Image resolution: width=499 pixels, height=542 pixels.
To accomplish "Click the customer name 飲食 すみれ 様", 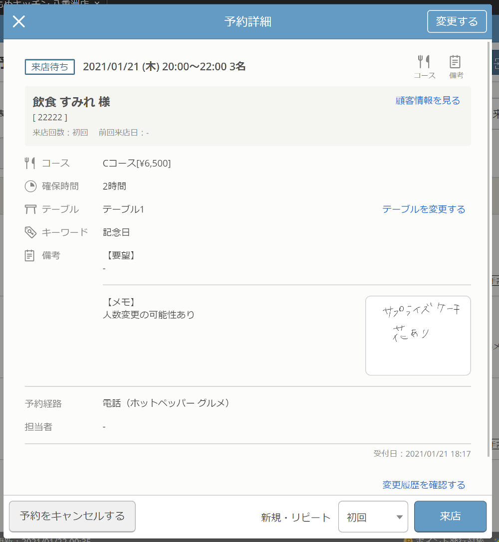I will tap(71, 102).
